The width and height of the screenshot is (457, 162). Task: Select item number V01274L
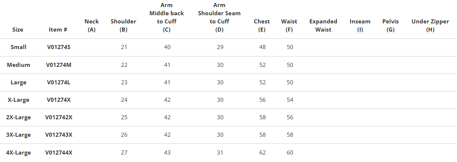click(x=59, y=82)
